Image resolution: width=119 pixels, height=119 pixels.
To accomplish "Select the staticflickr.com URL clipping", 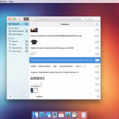I will 65,36.
